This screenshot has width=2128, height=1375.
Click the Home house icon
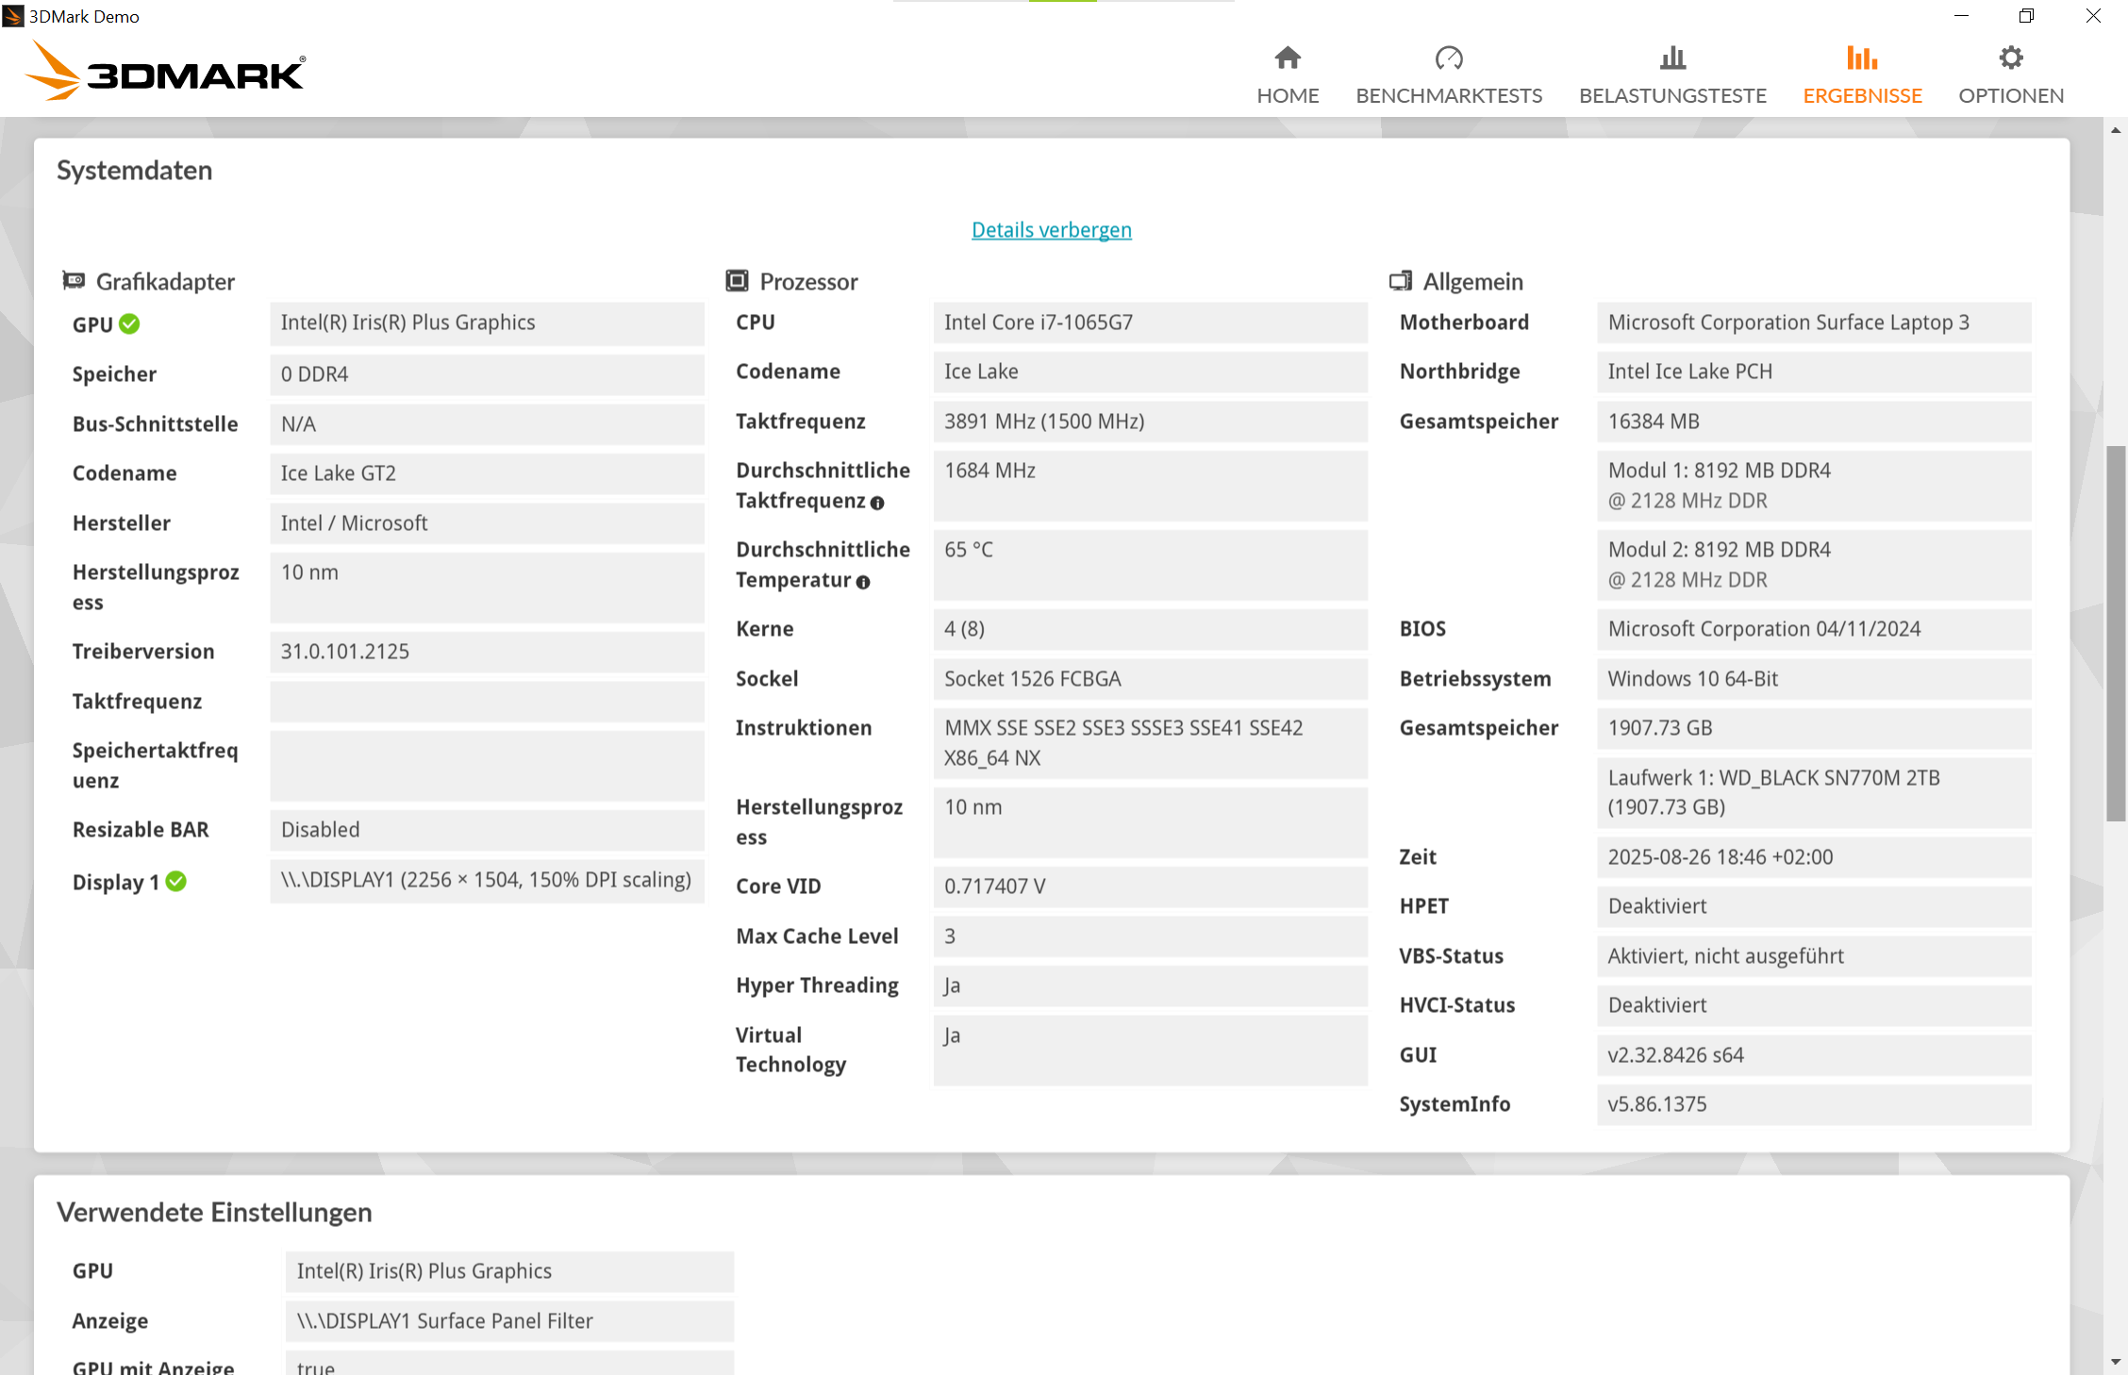coord(1288,58)
